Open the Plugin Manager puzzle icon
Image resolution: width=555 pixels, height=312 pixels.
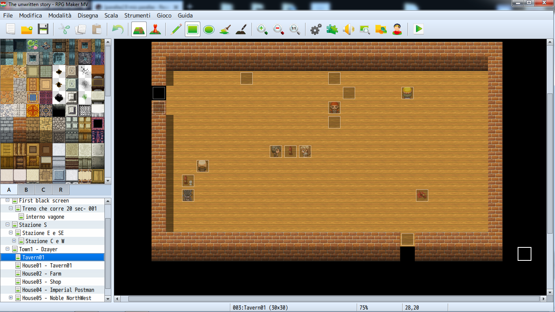[x=332, y=29]
